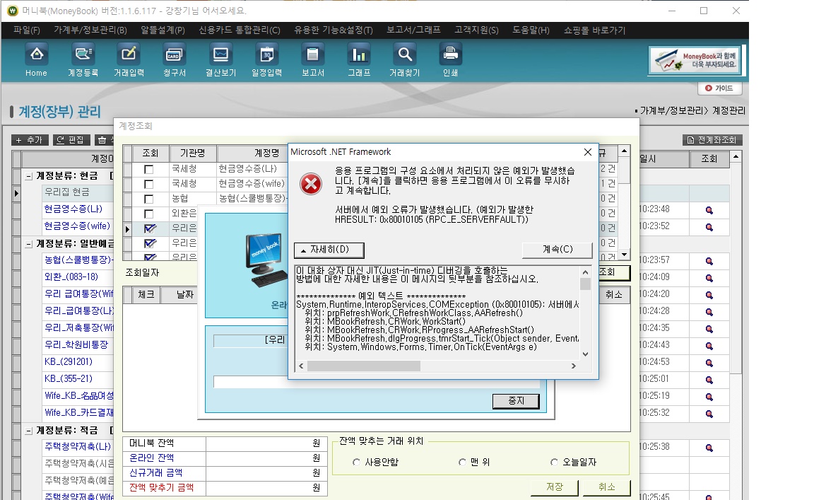Collapse the 자세히(D) details section
The height and width of the screenshot is (500, 814).
329,250
